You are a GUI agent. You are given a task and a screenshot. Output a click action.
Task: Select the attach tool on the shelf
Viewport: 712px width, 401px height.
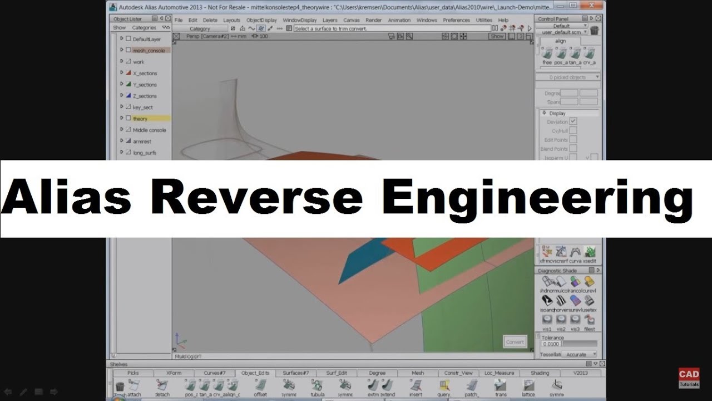pos(134,385)
